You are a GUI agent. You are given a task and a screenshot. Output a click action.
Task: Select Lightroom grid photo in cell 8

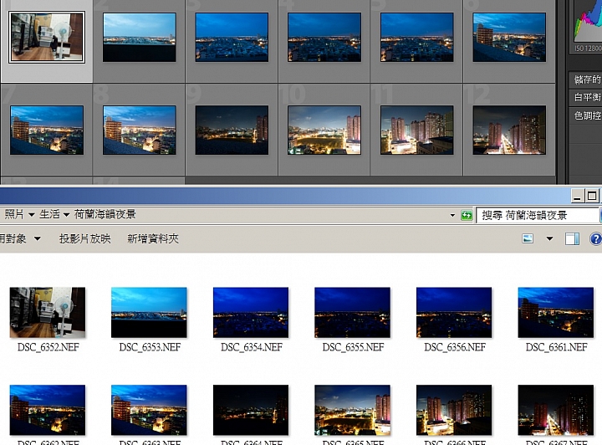[x=140, y=130]
